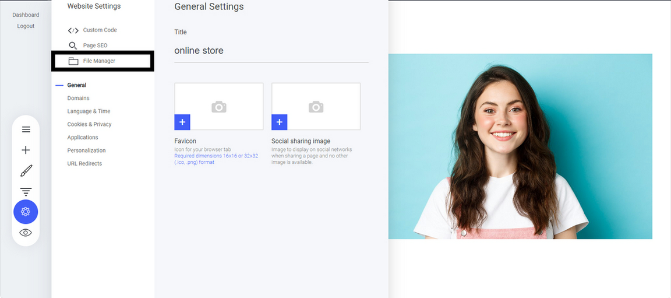Screen dimensions: 671x298
Task: Toggle the eye preview icon
Action: 26,233
